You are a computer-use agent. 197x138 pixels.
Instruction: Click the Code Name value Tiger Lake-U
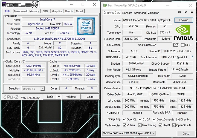tap(35, 24)
